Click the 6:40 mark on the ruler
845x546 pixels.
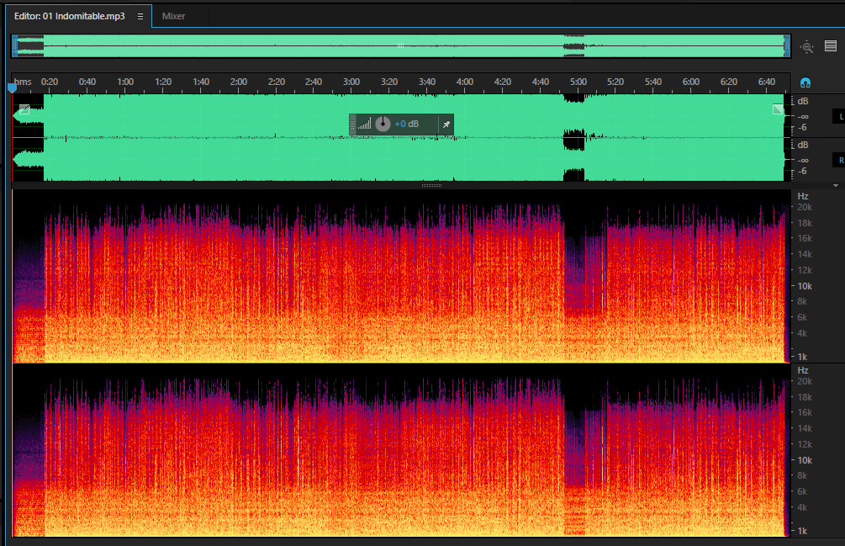(x=766, y=82)
